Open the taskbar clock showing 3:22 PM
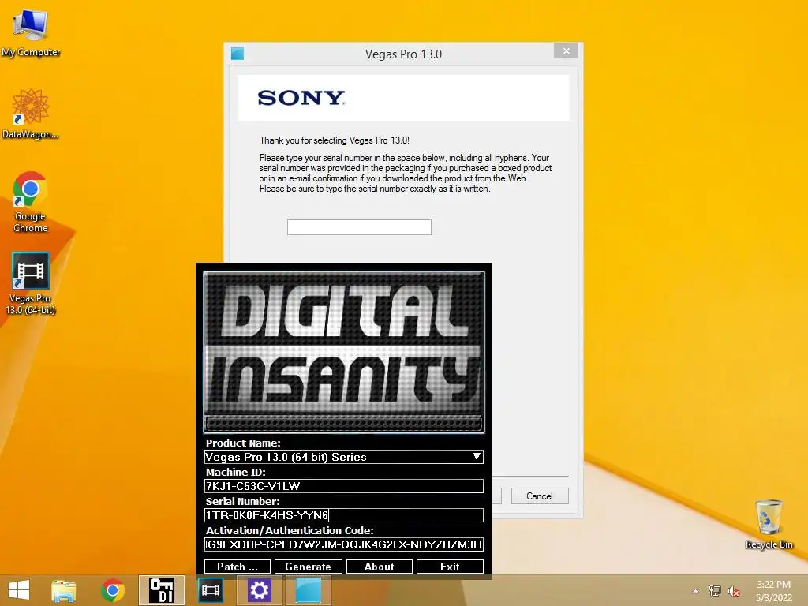808x606 pixels. click(773, 585)
